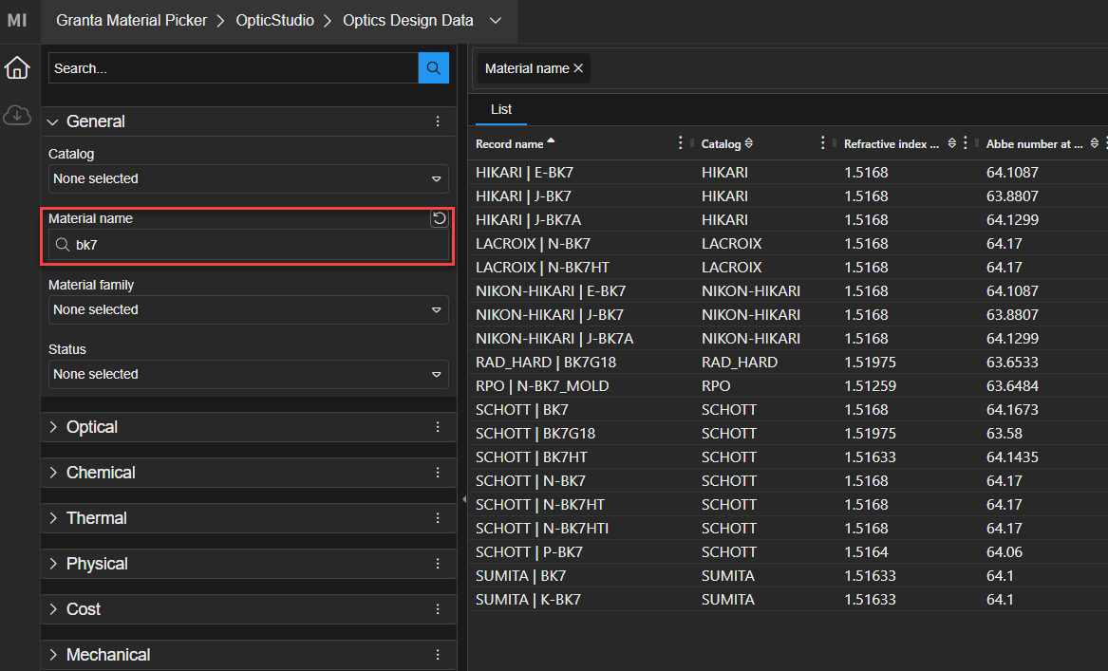
Task: Select record SCHOTT | BK7
Action: click(x=521, y=410)
